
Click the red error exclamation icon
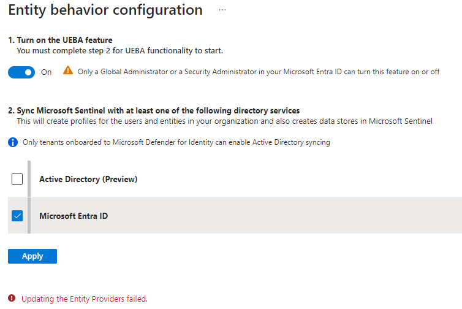coord(12,298)
